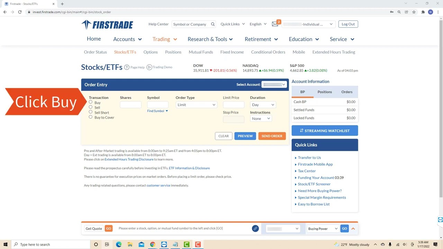The width and height of the screenshot is (443, 249).
Task: Click orange GO button next to Get Quote
Action: click(109, 229)
